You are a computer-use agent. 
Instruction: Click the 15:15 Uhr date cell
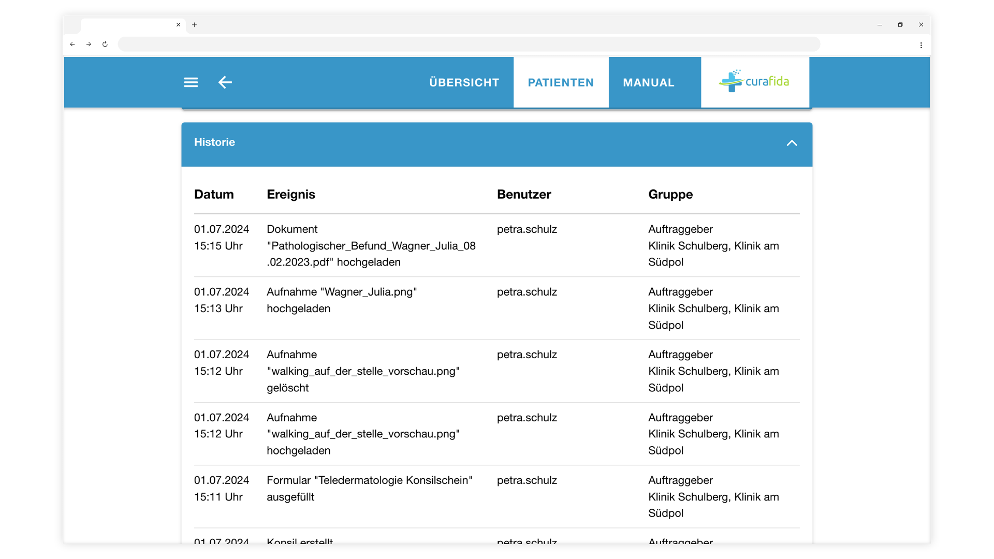pos(222,238)
